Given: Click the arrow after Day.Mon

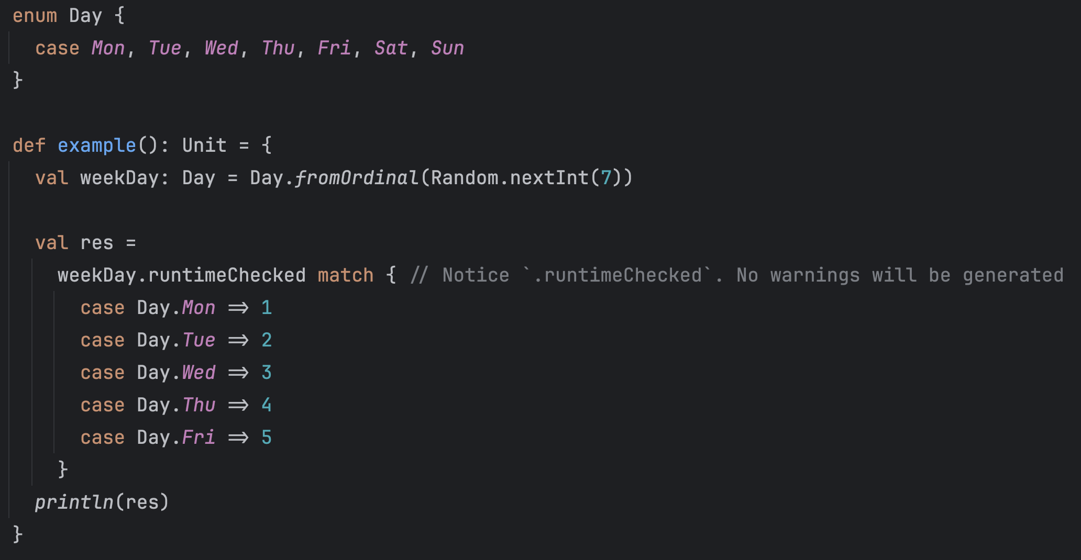Looking at the screenshot, I should 238,308.
